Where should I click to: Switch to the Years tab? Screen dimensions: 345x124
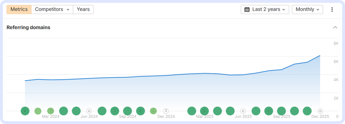coord(83,9)
